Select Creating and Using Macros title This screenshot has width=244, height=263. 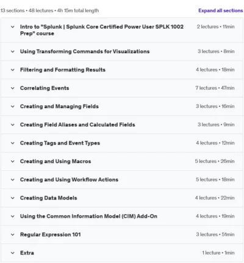[56, 161]
